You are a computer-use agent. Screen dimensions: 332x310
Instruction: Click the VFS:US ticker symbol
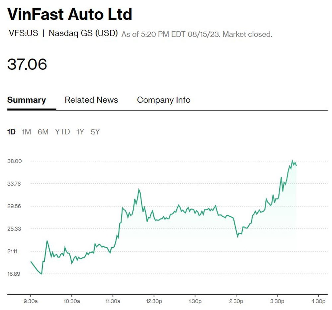click(x=24, y=33)
